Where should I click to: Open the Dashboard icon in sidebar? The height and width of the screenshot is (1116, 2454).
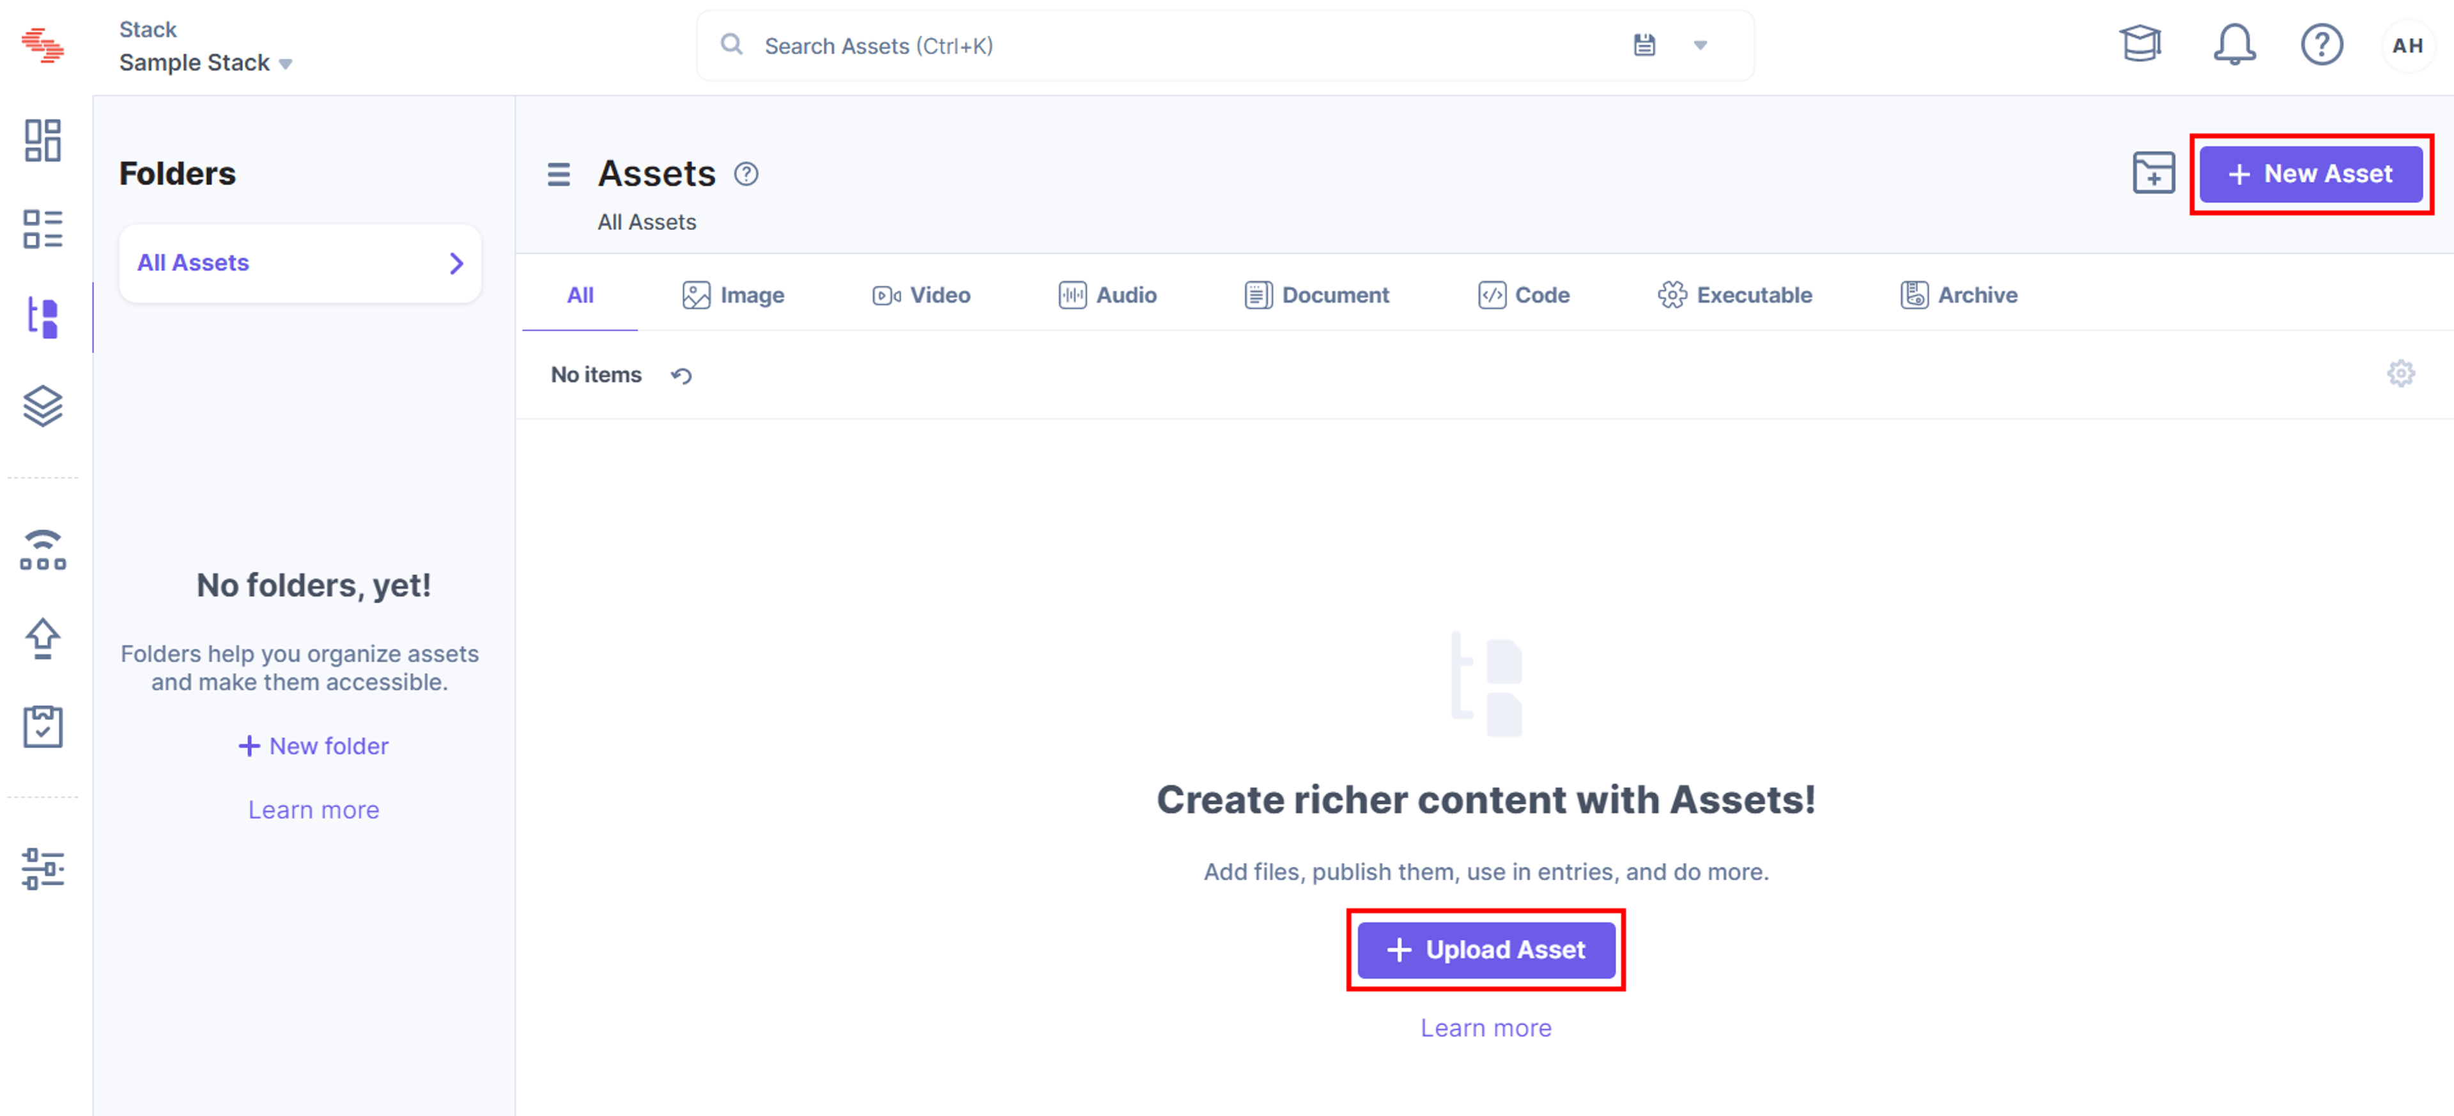click(x=43, y=140)
